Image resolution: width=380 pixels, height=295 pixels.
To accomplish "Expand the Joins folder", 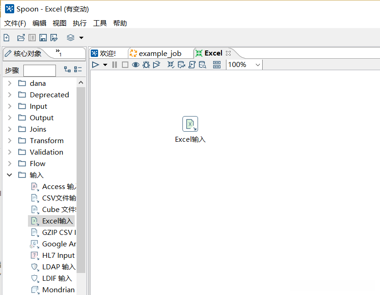I will 10,129.
